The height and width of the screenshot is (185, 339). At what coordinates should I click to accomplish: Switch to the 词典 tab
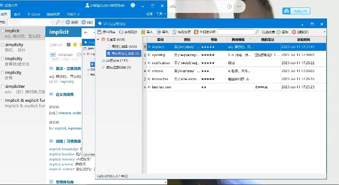pyautogui.click(x=4, y=14)
